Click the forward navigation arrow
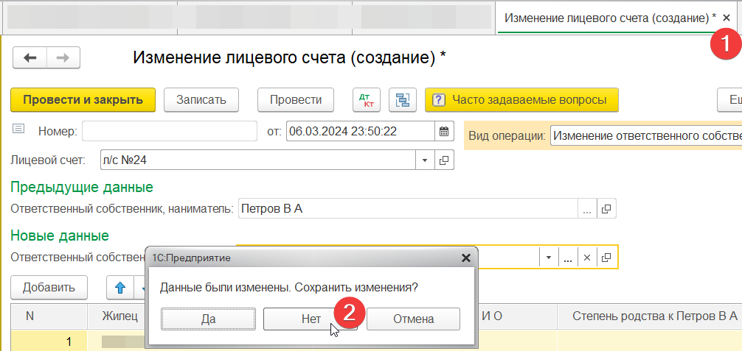 63,57
